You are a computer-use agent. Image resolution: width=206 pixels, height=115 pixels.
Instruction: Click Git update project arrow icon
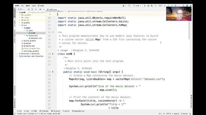pyautogui.click(x=165, y=6)
